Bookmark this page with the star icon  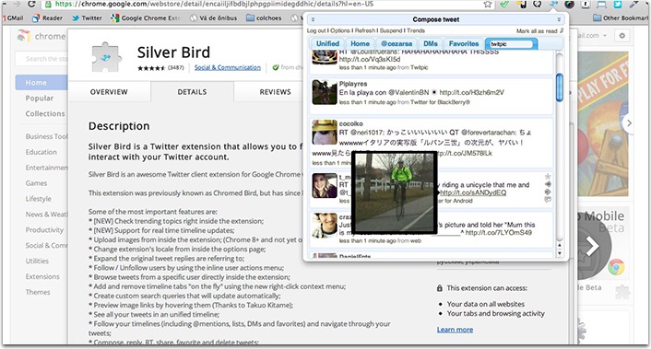coord(489,5)
